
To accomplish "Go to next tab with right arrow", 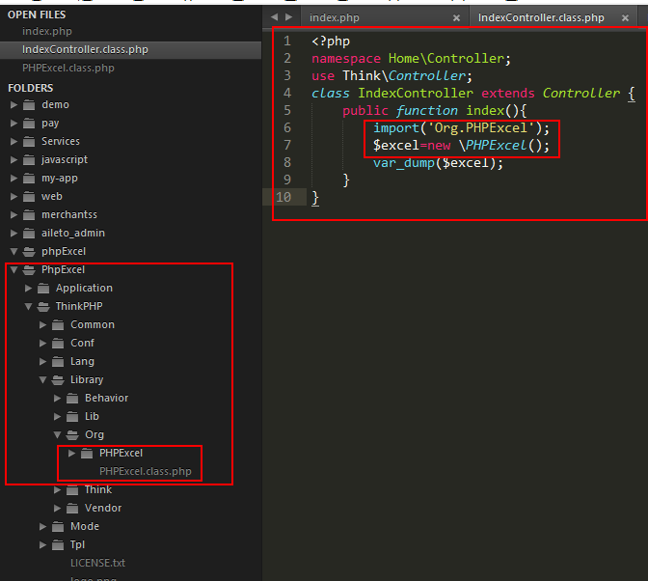I will click(x=289, y=17).
